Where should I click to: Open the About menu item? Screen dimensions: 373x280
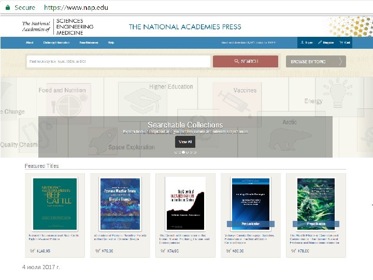pyautogui.click(x=30, y=43)
